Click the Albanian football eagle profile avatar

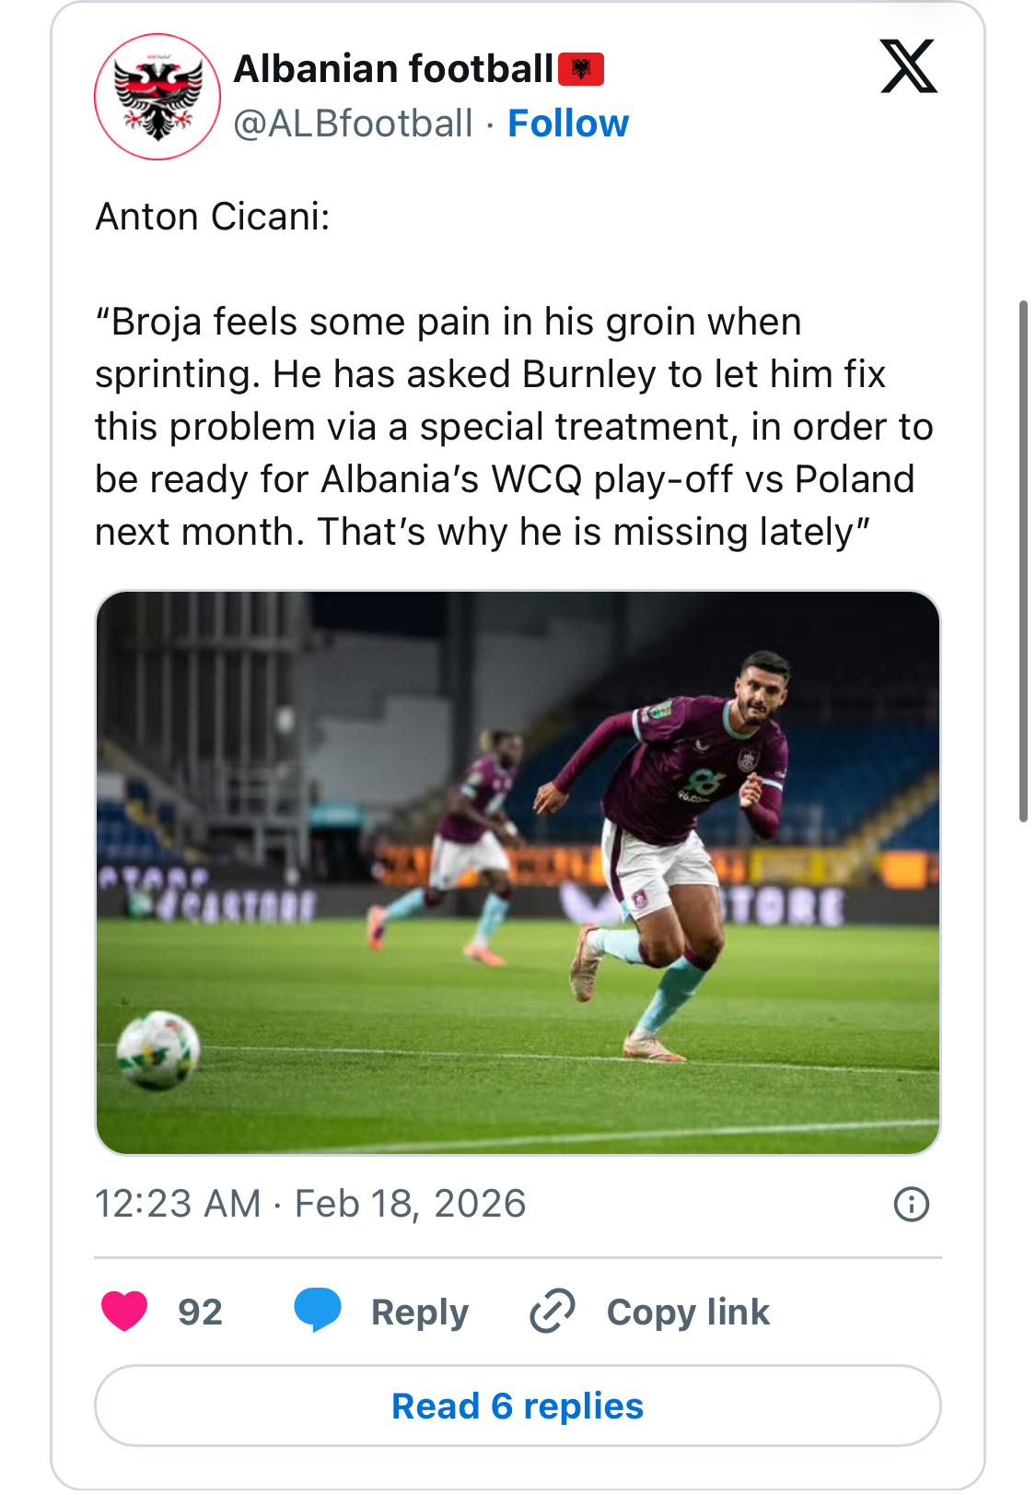157,97
